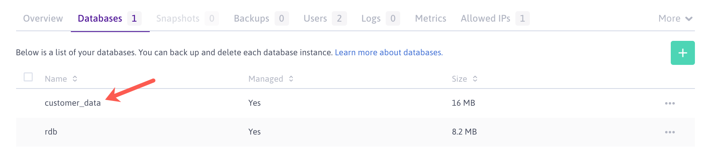Open the Allowed IPs tab
This screenshot has height=157, width=707.
click(x=495, y=18)
